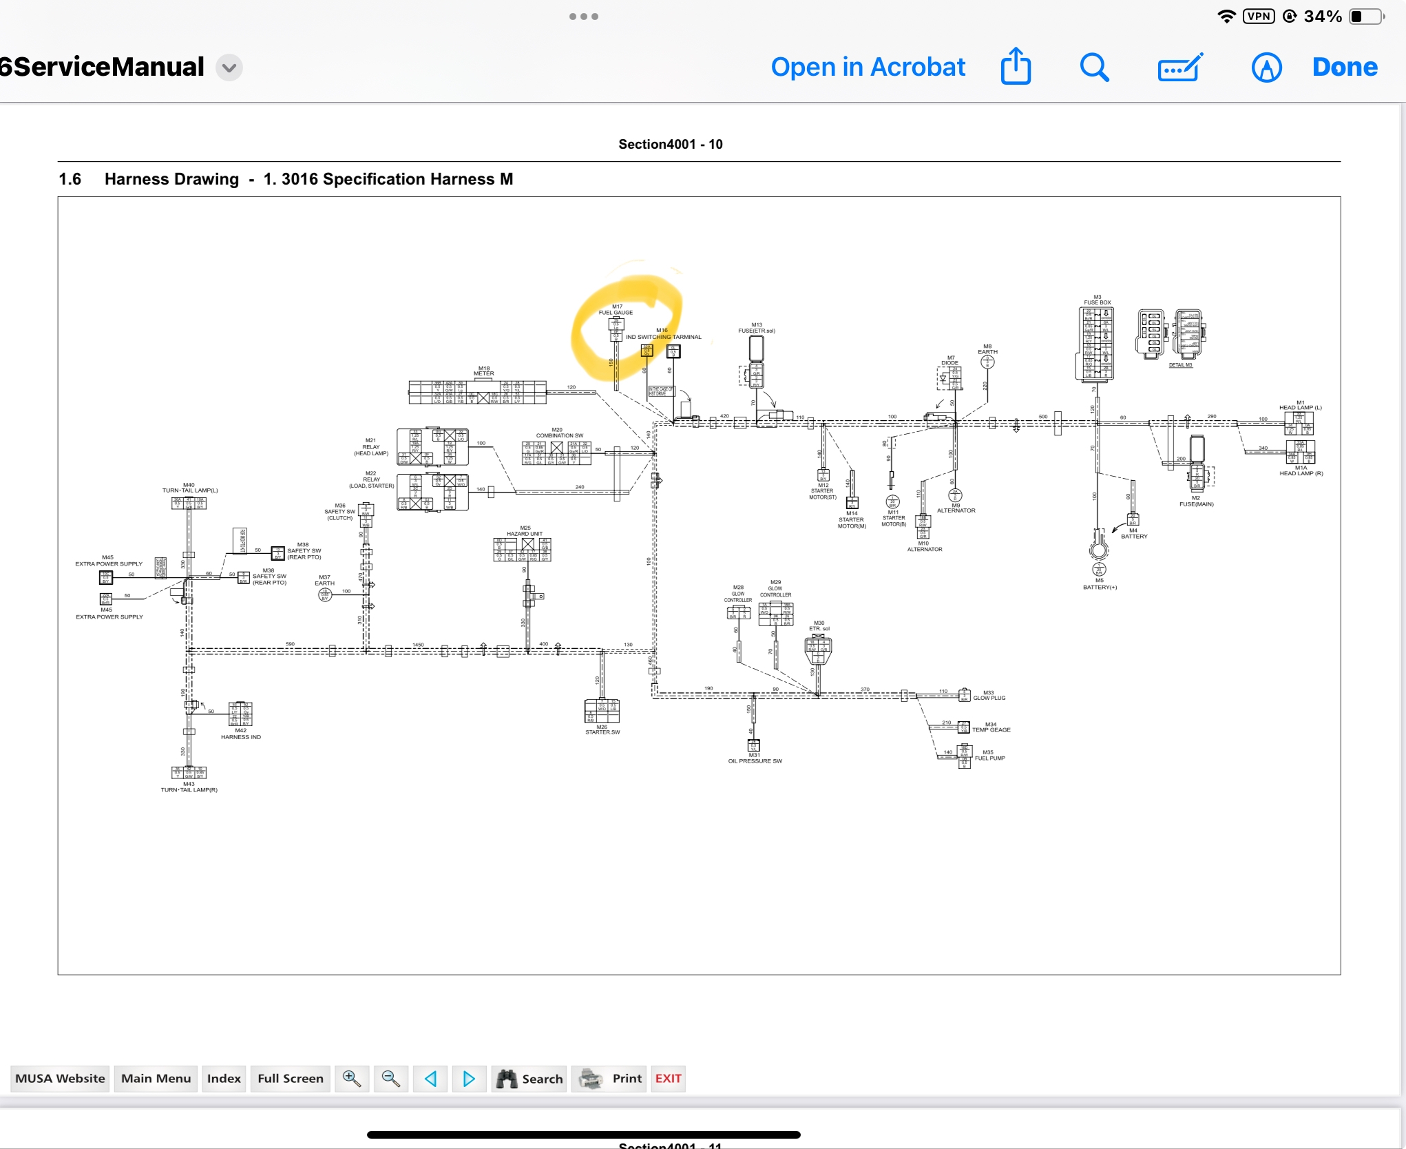Open search with magnifying glass icon
The image size is (1406, 1149).
[x=1094, y=68]
